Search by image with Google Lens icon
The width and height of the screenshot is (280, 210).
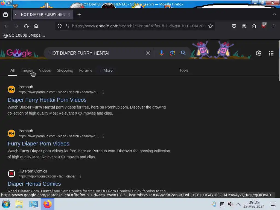tap(172, 53)
